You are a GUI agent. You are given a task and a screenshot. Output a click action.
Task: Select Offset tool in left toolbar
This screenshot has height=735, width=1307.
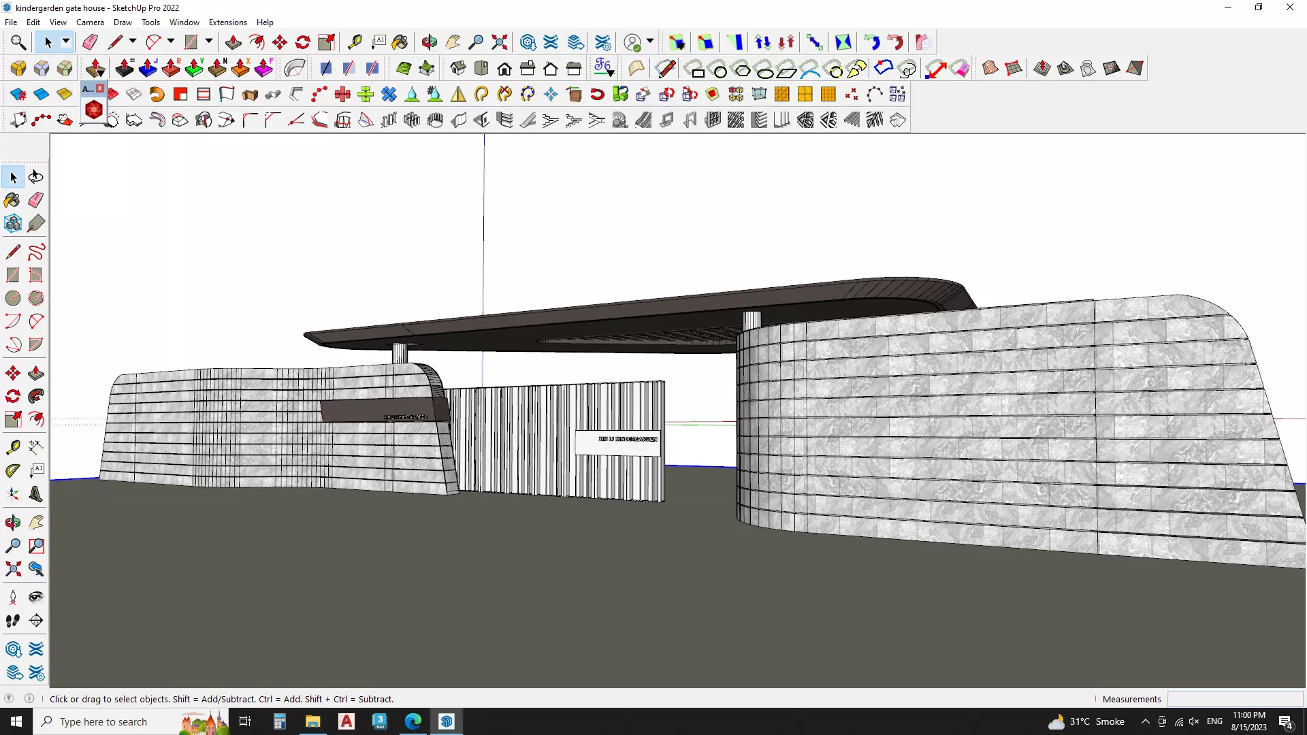(x=36, y=419)
